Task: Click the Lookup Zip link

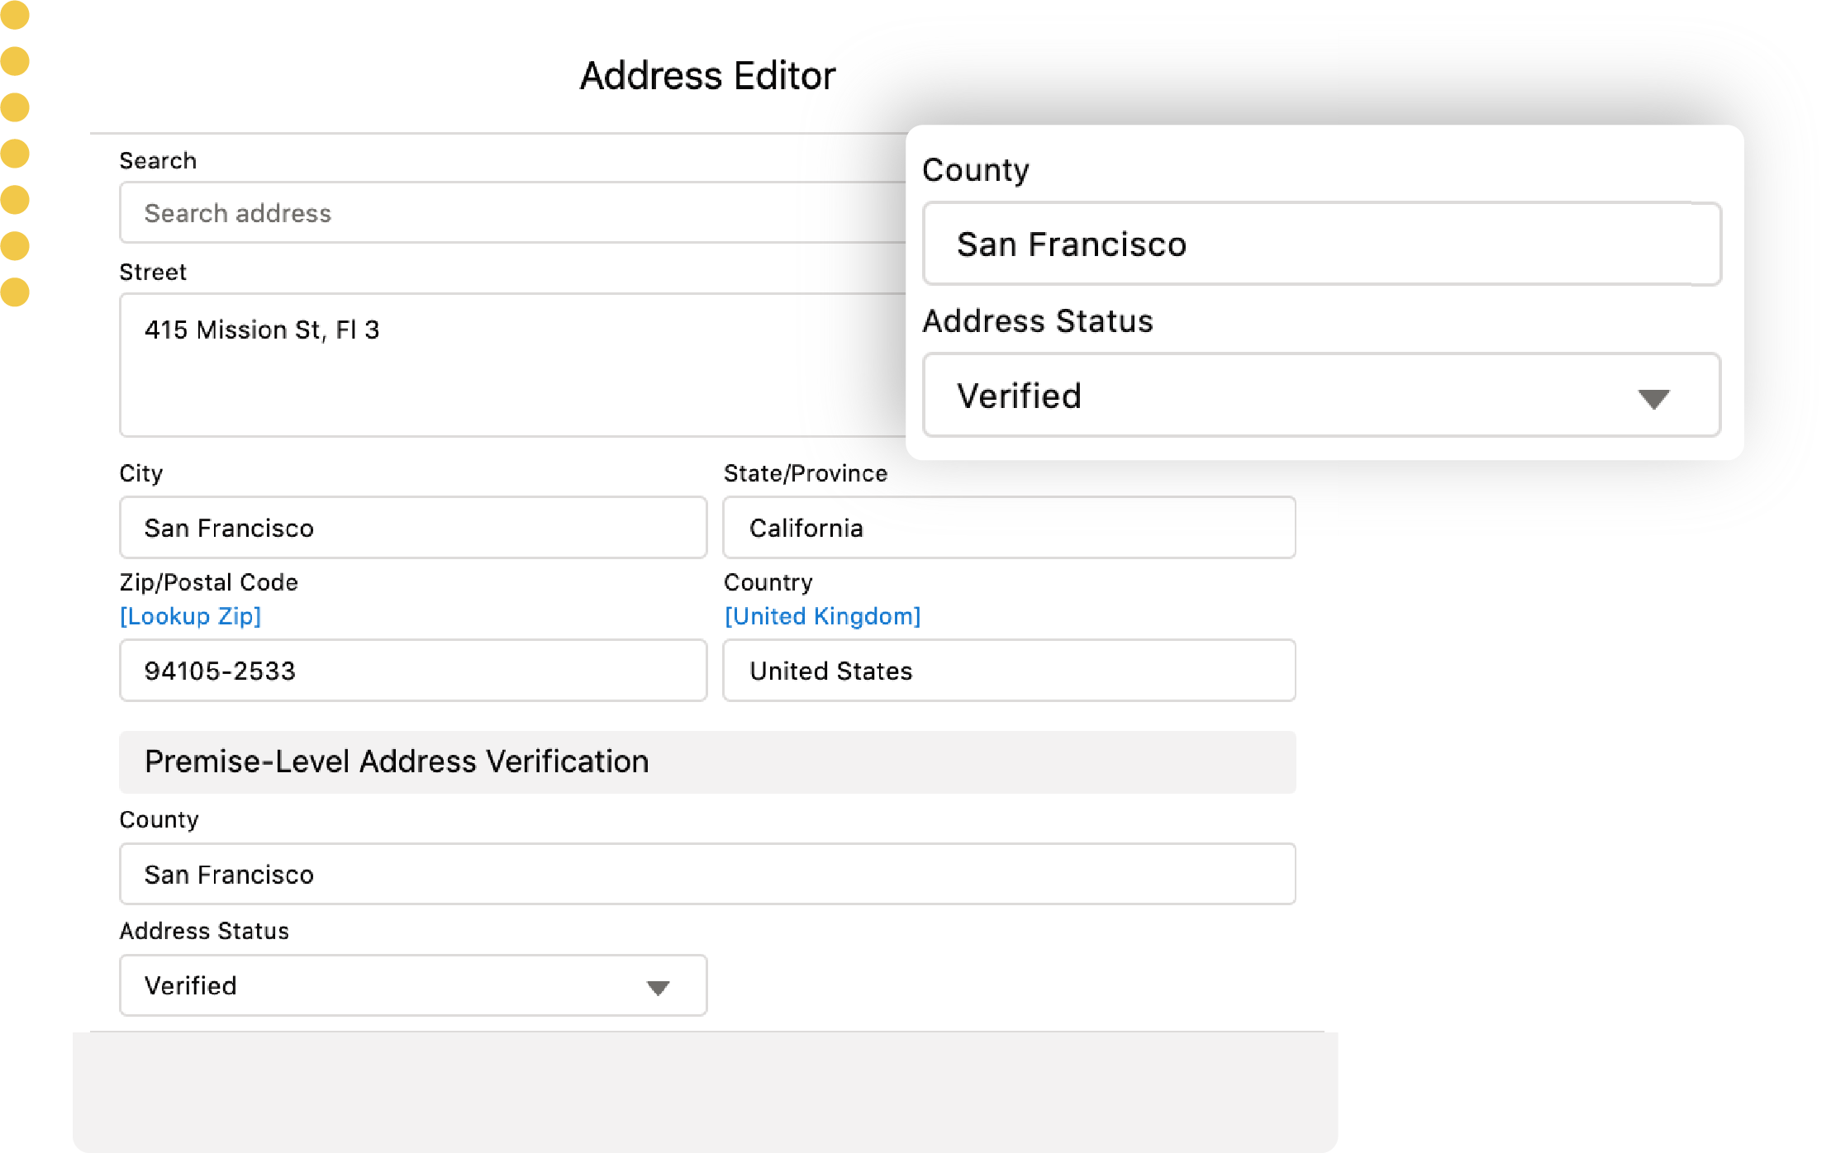Action: click(x=190, y=615)
